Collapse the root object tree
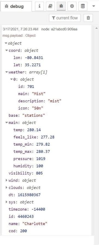Viewport: 99px width, 245px height. coord(6,43)
